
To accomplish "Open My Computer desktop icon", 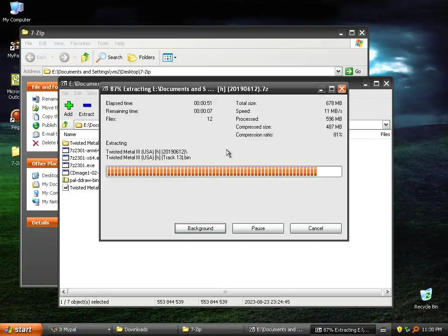I will tap(17, 12).
